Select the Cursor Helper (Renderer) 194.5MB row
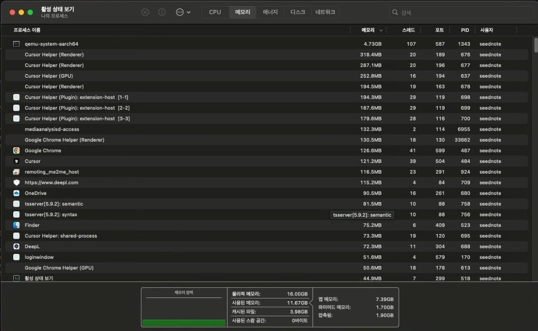This screenshot has width=538, height=331. (x=266, y=86)
